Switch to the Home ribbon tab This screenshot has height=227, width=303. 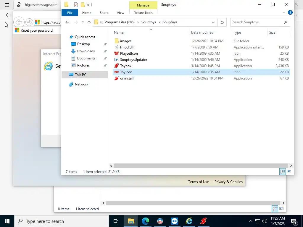pos(87,12)
